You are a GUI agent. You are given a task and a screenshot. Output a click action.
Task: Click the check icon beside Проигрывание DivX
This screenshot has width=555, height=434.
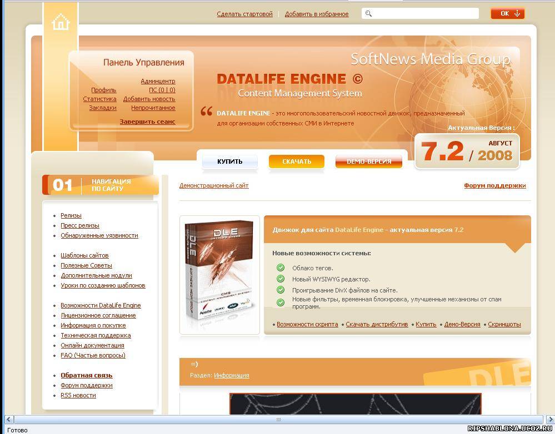[281, 290]
